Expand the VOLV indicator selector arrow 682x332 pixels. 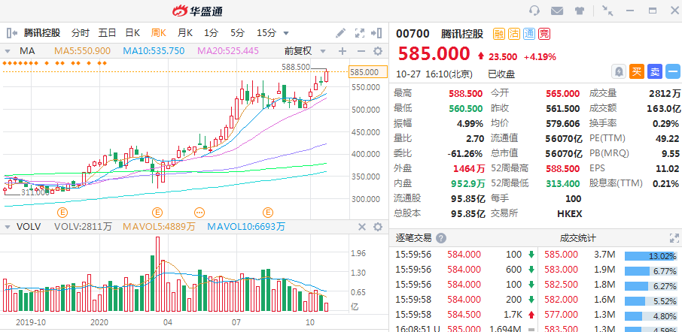[x=8, y=227]
